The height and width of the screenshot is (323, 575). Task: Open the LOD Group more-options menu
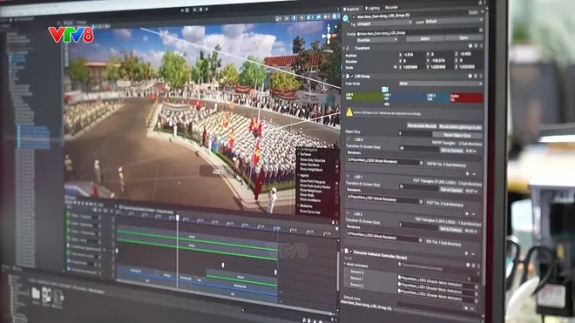[481, 76]
